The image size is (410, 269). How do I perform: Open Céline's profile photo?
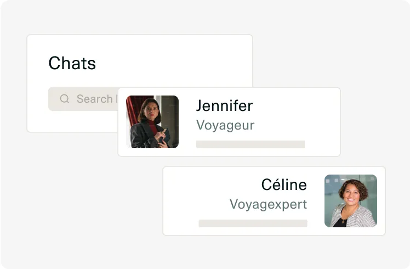351,201
